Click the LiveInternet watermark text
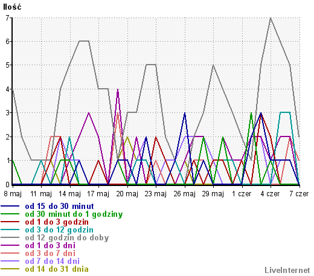 pos(287,271)
